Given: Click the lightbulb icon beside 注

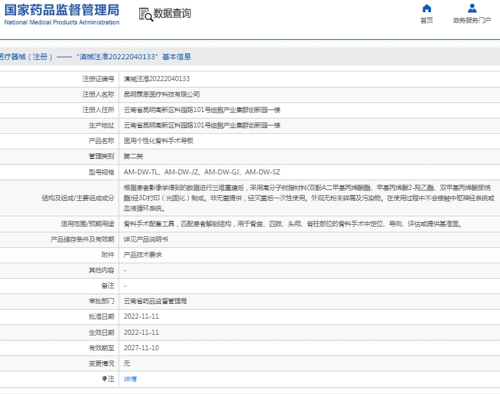Looking at the screenshot, I should point(104,379).
